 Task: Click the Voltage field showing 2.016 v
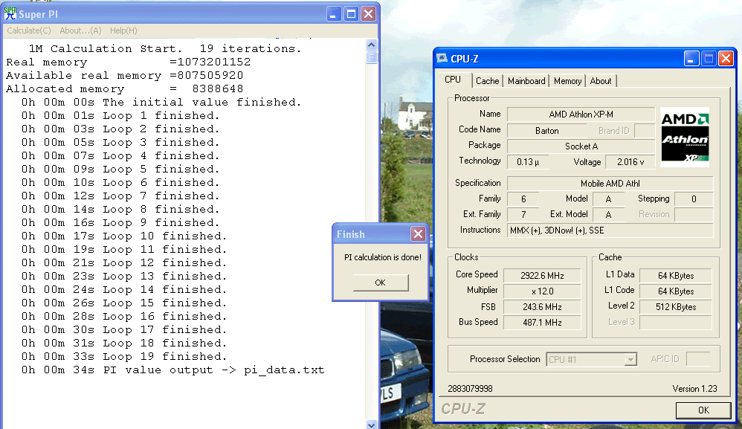pos(630,162)
